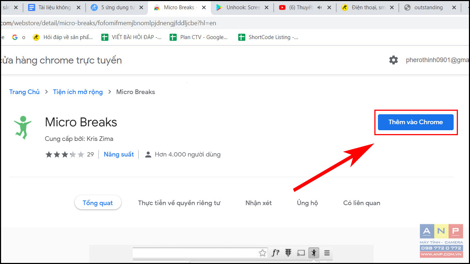
Task: Close the Điện thoại tab
Action: point(391,7)
